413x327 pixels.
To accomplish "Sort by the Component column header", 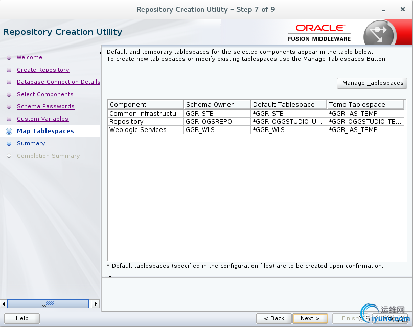I will 145,104.
